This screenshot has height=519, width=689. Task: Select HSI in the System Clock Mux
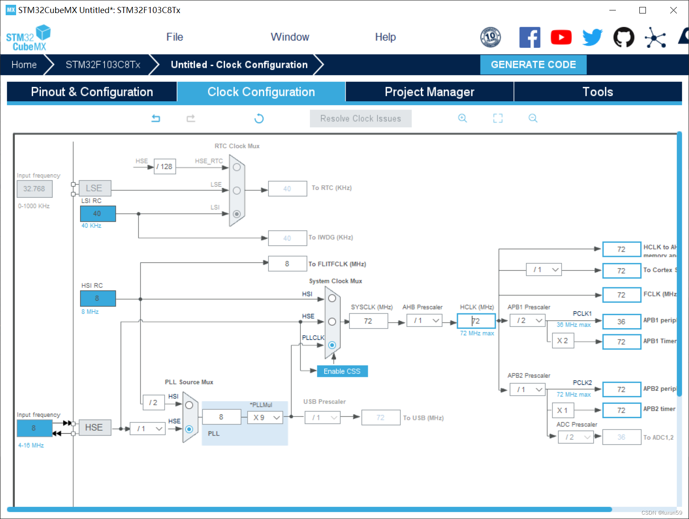[332, 298]
